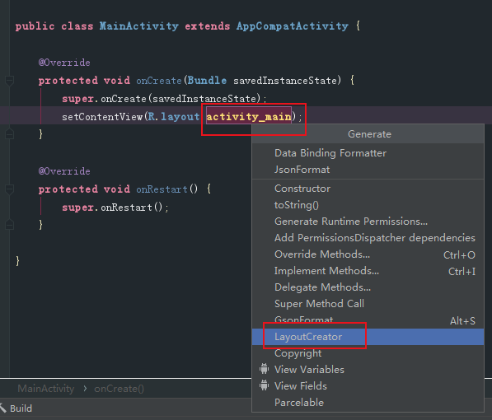Select Copyright generate option
The image size is (492, 420).
tap(368, 353)
